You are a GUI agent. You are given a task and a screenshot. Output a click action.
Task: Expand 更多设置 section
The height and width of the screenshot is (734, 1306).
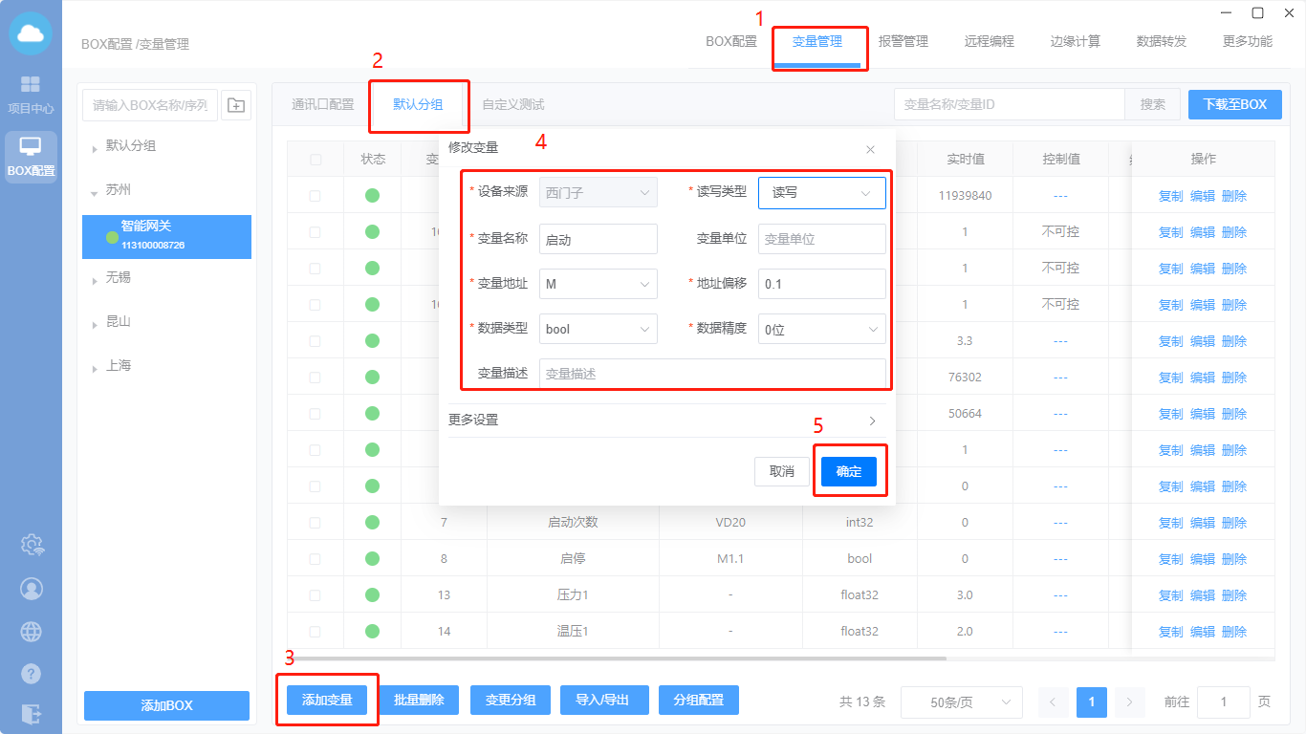tap(666, 421)
